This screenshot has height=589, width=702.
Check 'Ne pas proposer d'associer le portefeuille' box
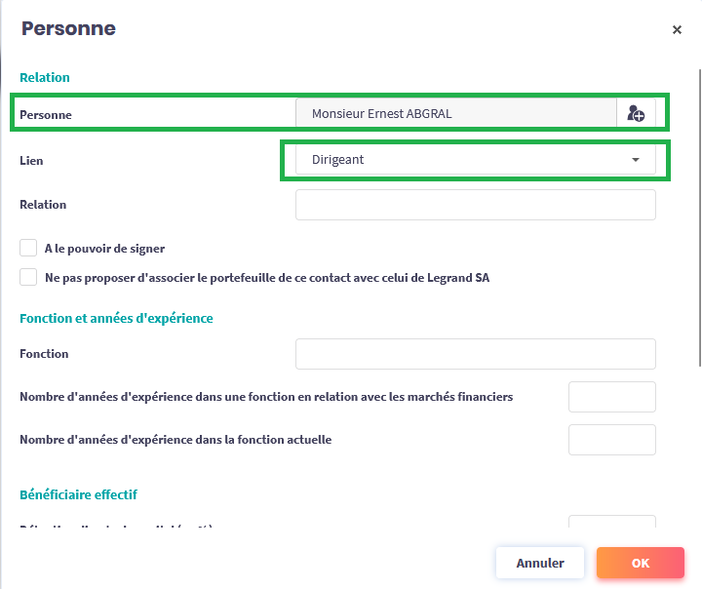(x=28, y=278)
